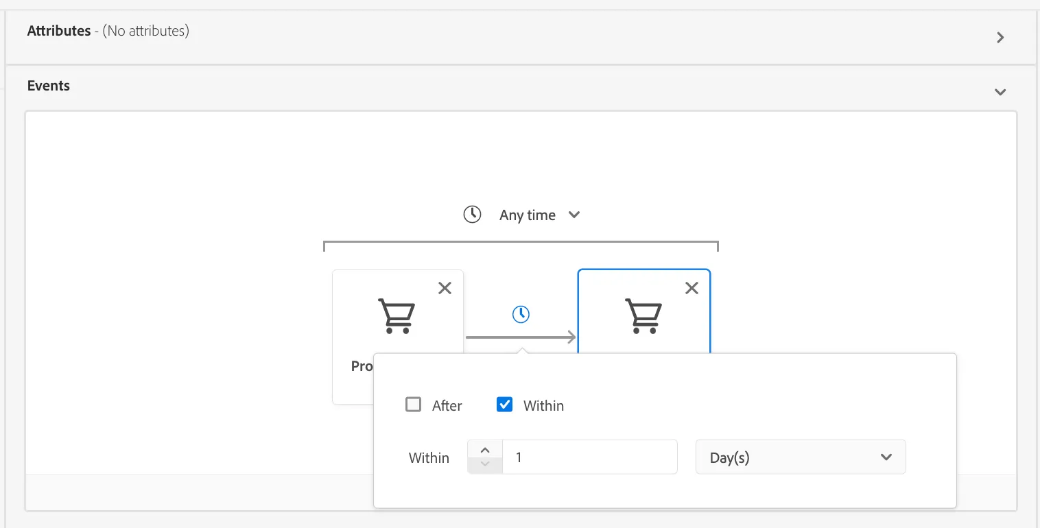1040x528 pixels.
Task: Click the Events section heading
Action: [x=49, y=86]
